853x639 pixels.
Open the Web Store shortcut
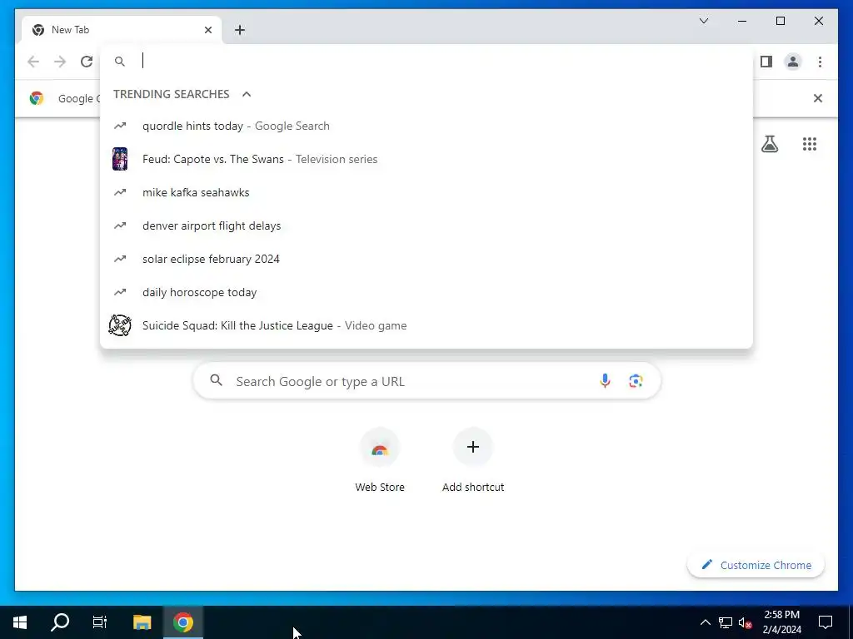380,460
